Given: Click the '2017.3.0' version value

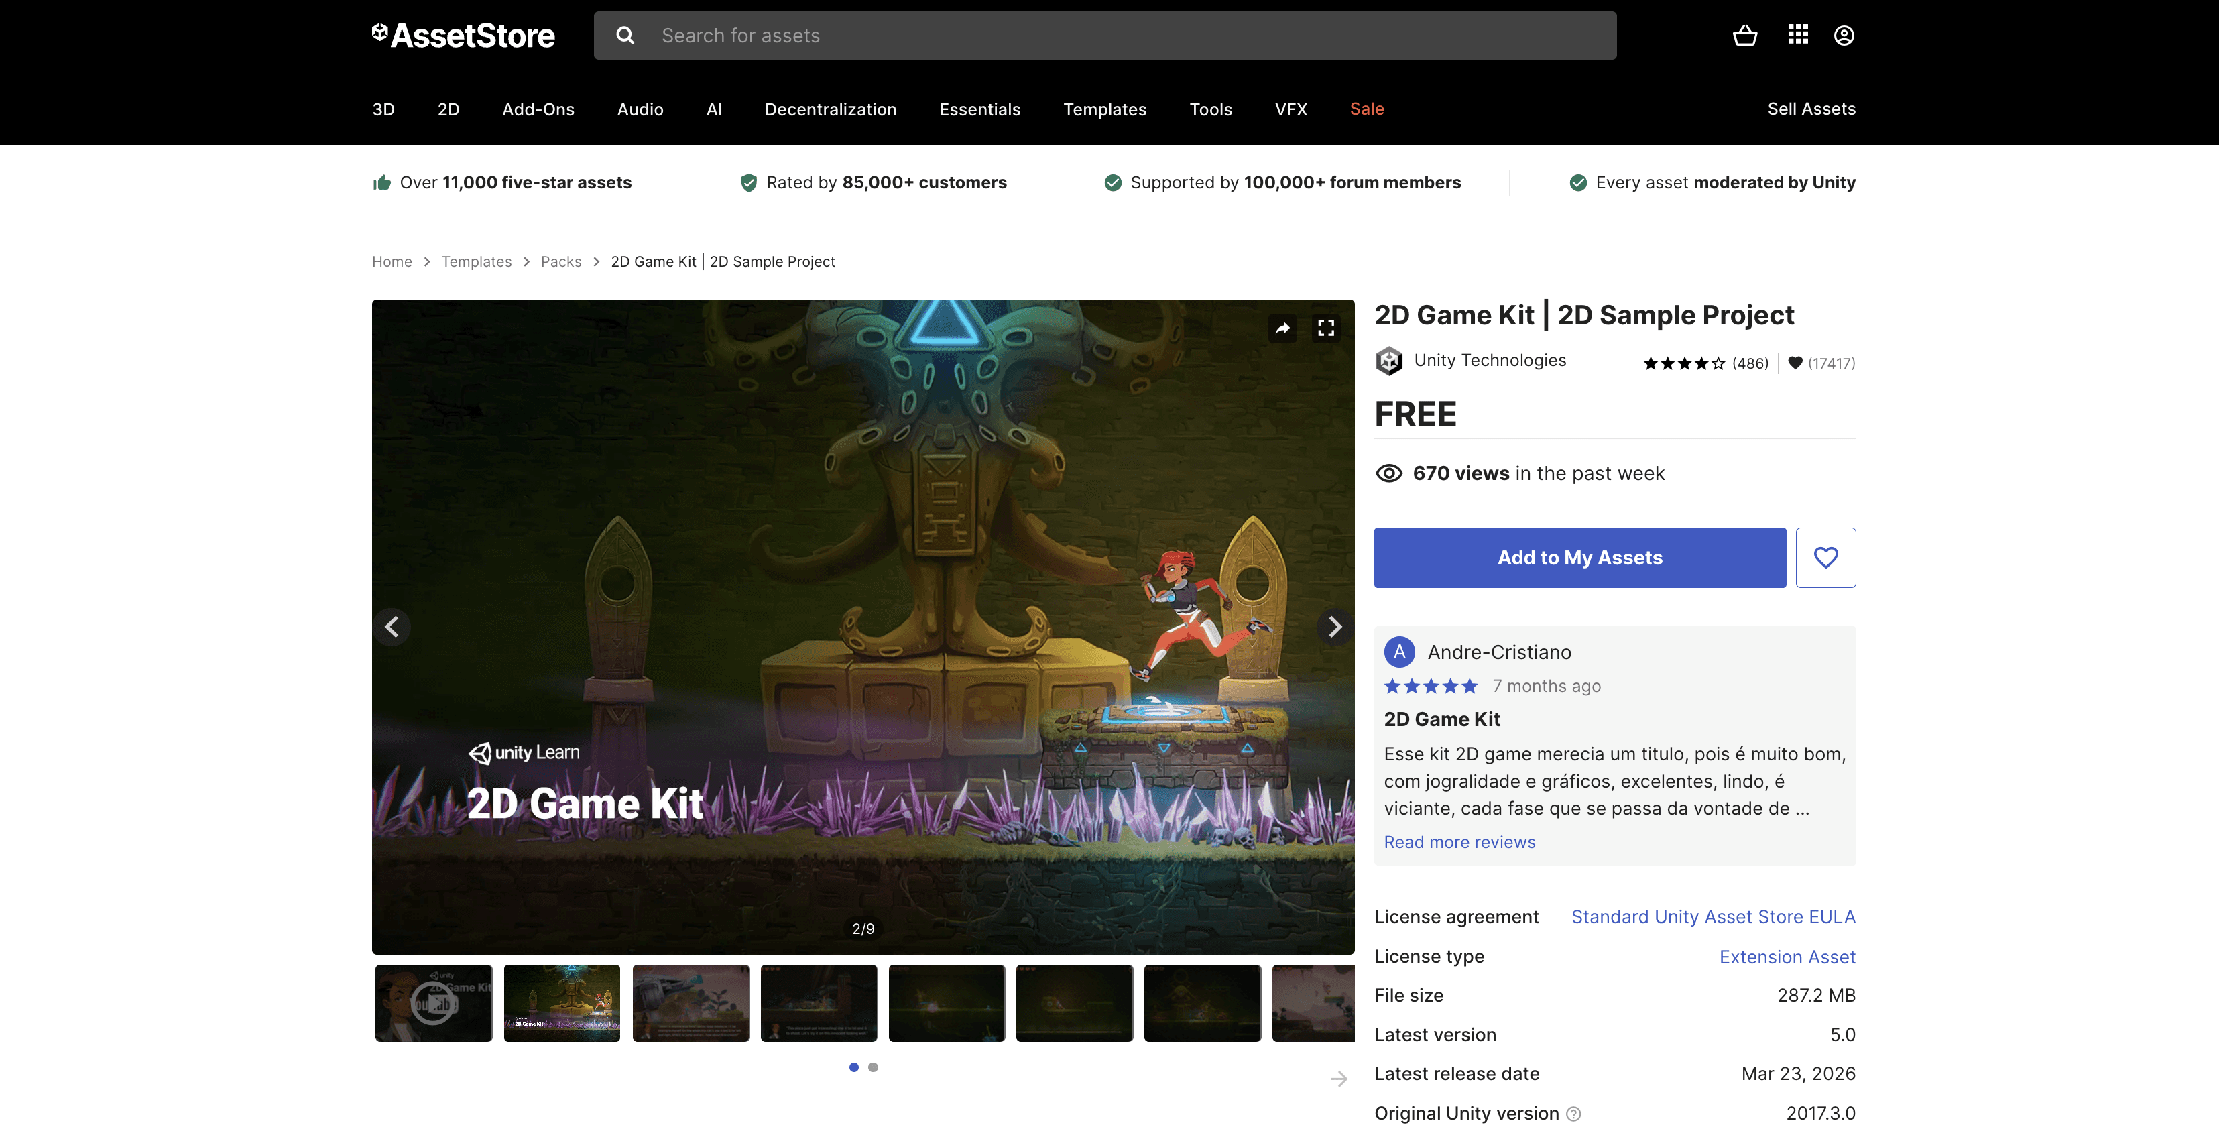Looking at the screenshot, I should [1820, 1114].
